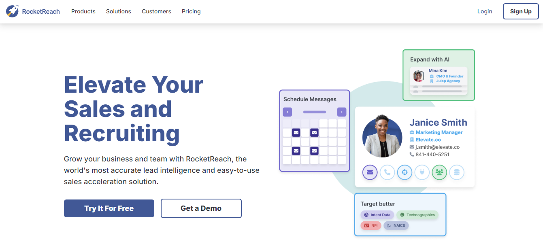
Task: Click the RocketReach brand name text
Action: coord(41,11)
